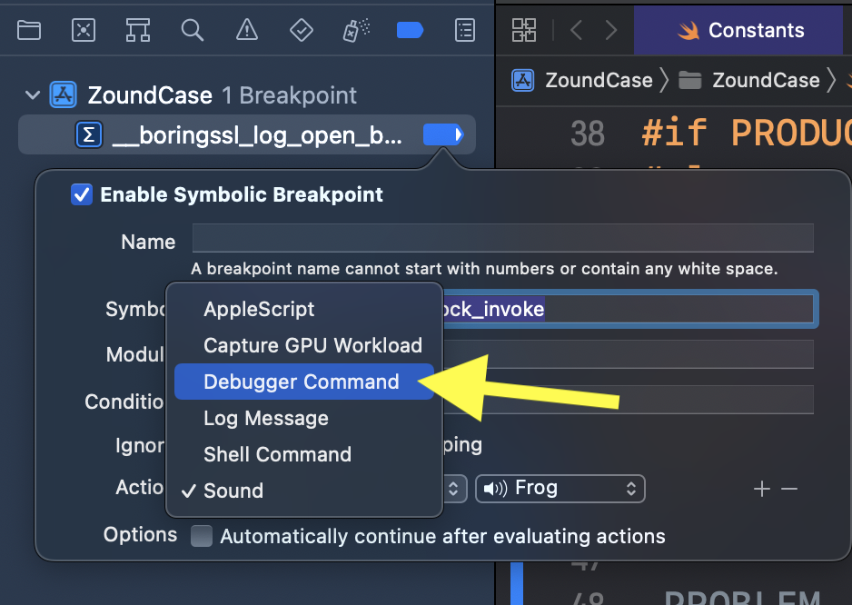852x605 pixels.
Task: Toggle the blue breakpoint indicator on boringssl row
Action: point(443,135)
